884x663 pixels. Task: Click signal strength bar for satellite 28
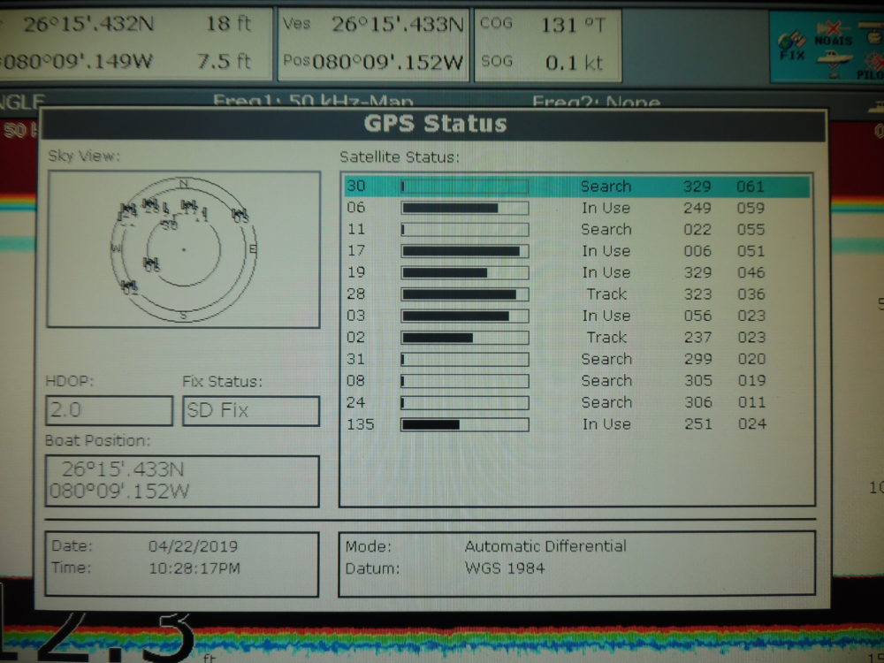(464, 294)
